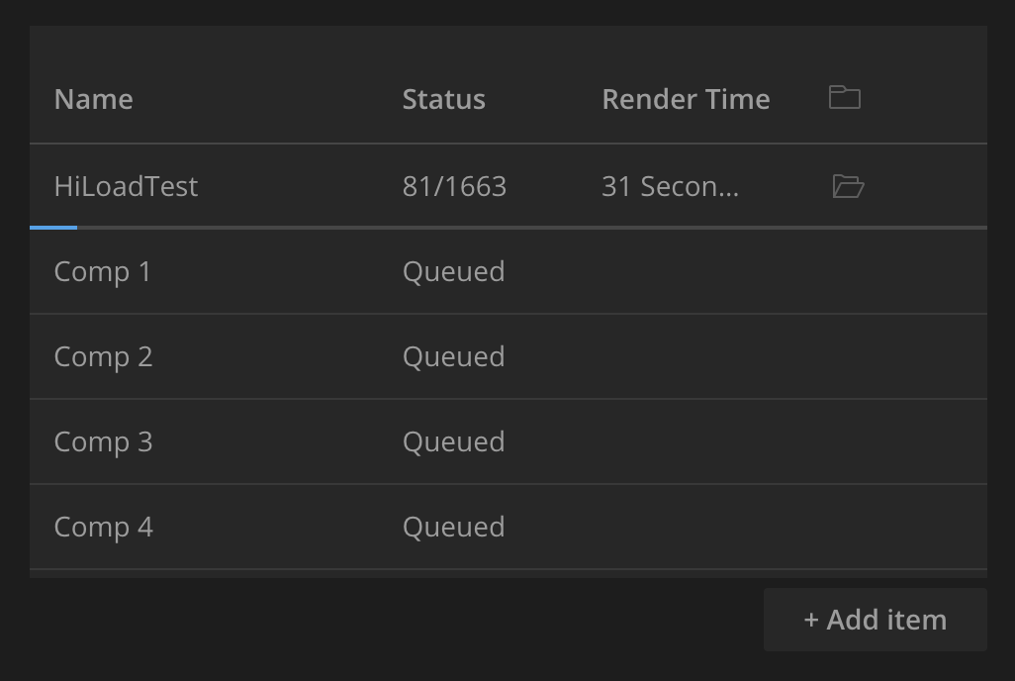The height and width of the screenshot is (681, 1015).
Task: Select the Comp 3 queue item
Action: coord(508,441)
